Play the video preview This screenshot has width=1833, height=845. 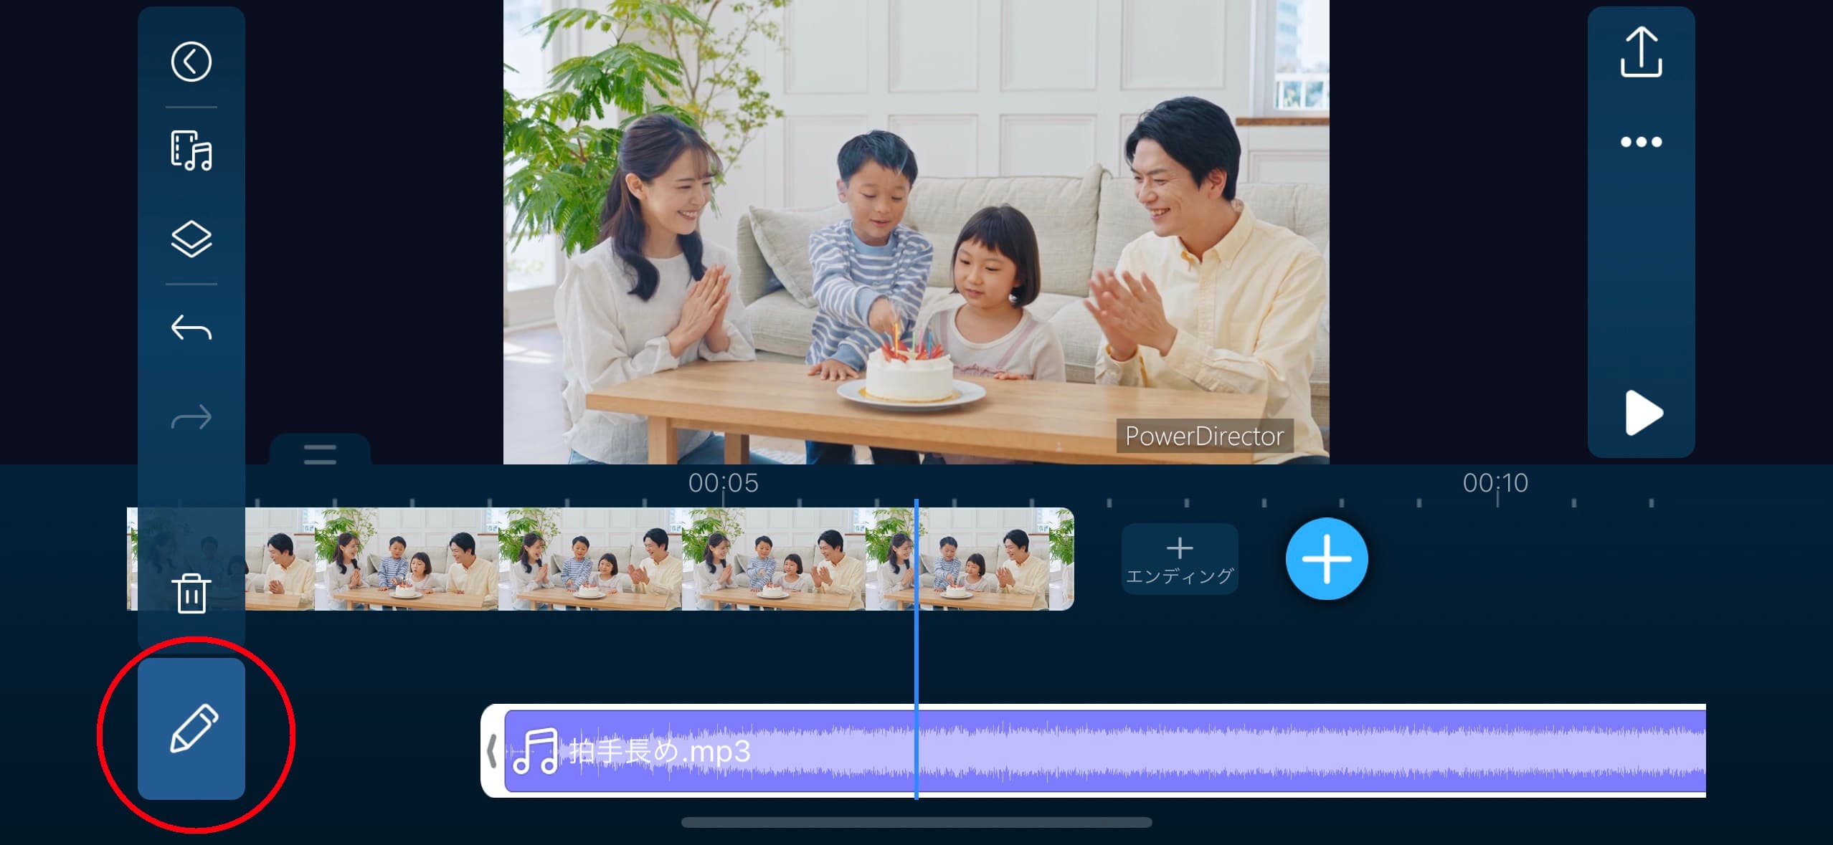[1642, 413]
